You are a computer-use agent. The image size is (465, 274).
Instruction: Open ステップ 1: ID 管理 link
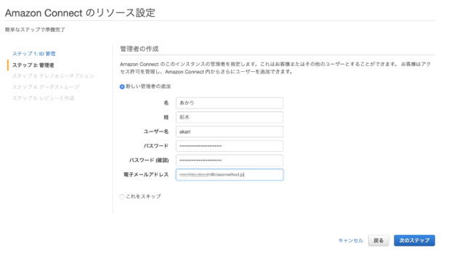[x=34, y=54]
